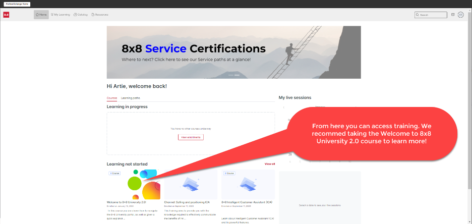This screenshot has height=224, width=472.
Task: Open the messages envelope icon
Action: pos(453,15)
